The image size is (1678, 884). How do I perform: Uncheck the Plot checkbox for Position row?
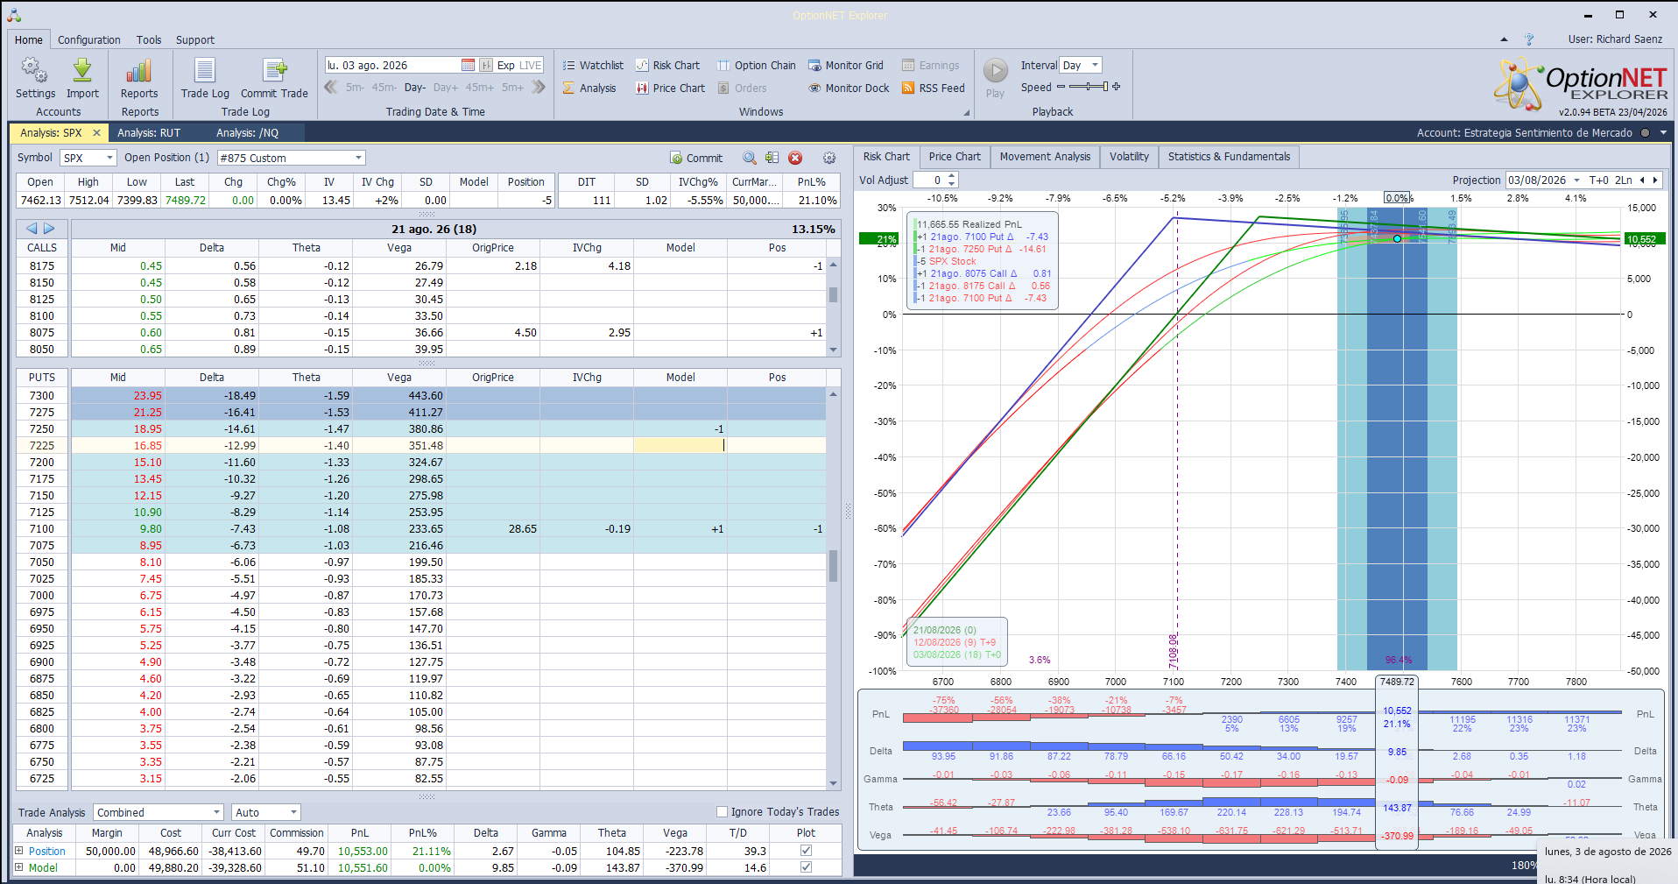(x=806, y=851)
